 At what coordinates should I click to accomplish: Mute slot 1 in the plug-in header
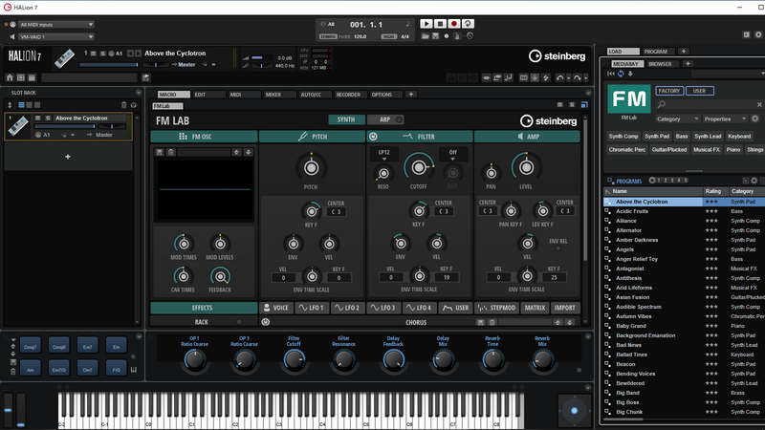[x=93, y=54]
